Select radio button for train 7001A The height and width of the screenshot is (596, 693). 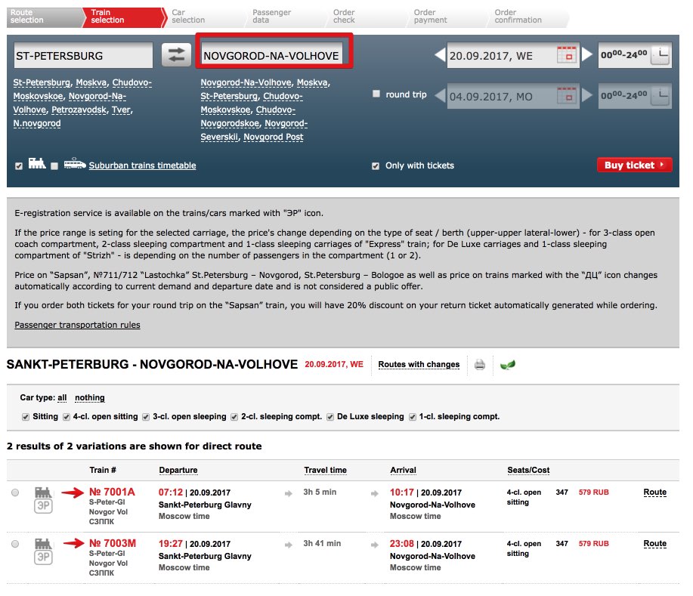point(15,493)
